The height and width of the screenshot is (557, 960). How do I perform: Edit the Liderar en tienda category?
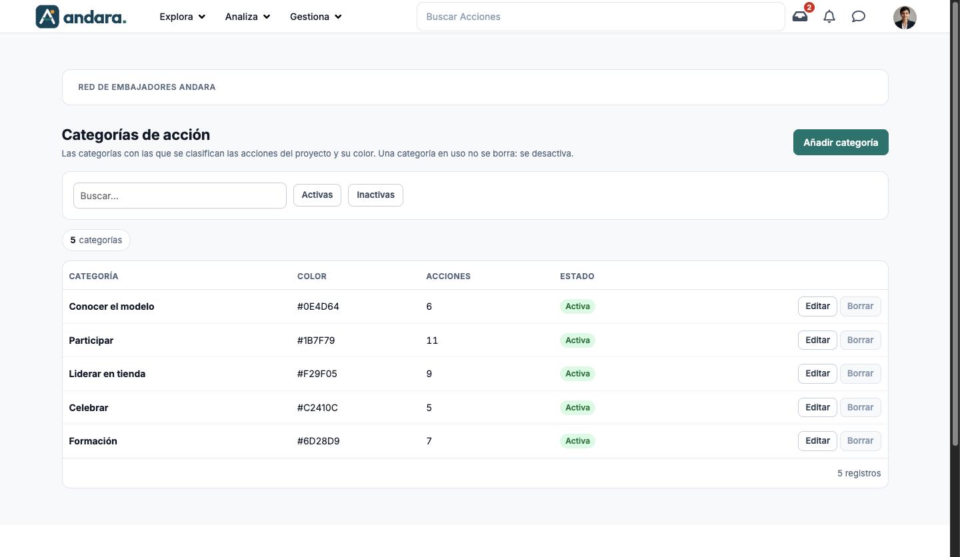tap(817, 374)
